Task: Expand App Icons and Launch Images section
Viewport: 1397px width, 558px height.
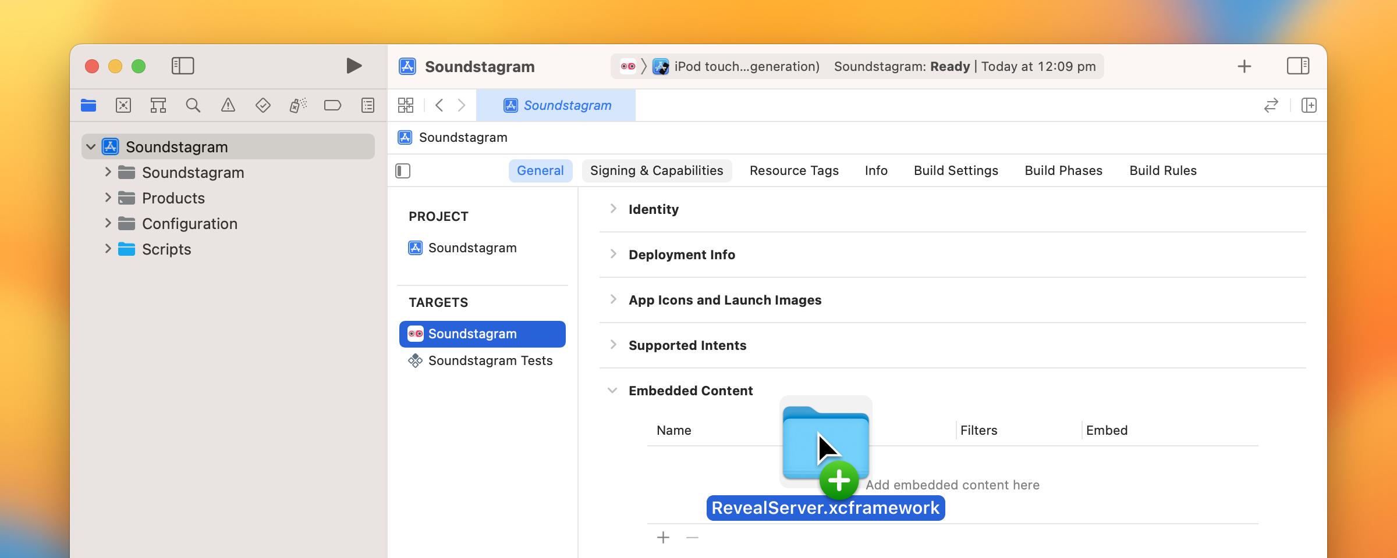Action: point(613,299)
